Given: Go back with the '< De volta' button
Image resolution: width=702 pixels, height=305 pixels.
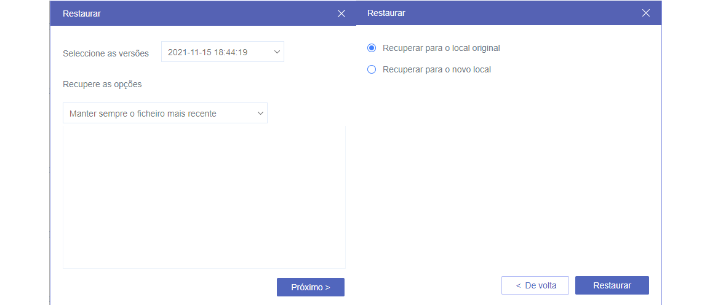Looking at the screenshot, I should [x=535, y=285].
